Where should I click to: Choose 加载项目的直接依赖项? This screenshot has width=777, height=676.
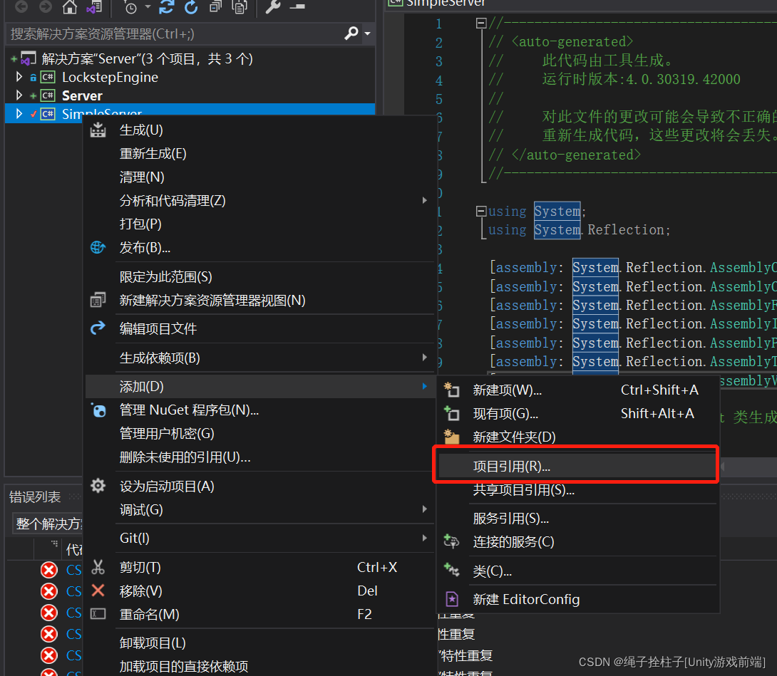184,666
